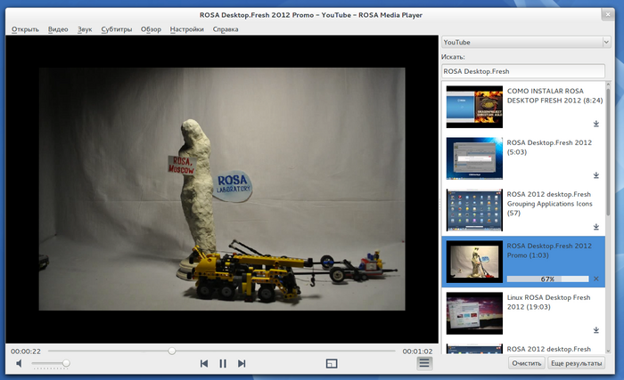Image resolution: width=624 pixels, height=380 pixels.
Task: Select ROSA Desktop.Fresh 2012 Promo thumbnail
Action: point(474,262)
